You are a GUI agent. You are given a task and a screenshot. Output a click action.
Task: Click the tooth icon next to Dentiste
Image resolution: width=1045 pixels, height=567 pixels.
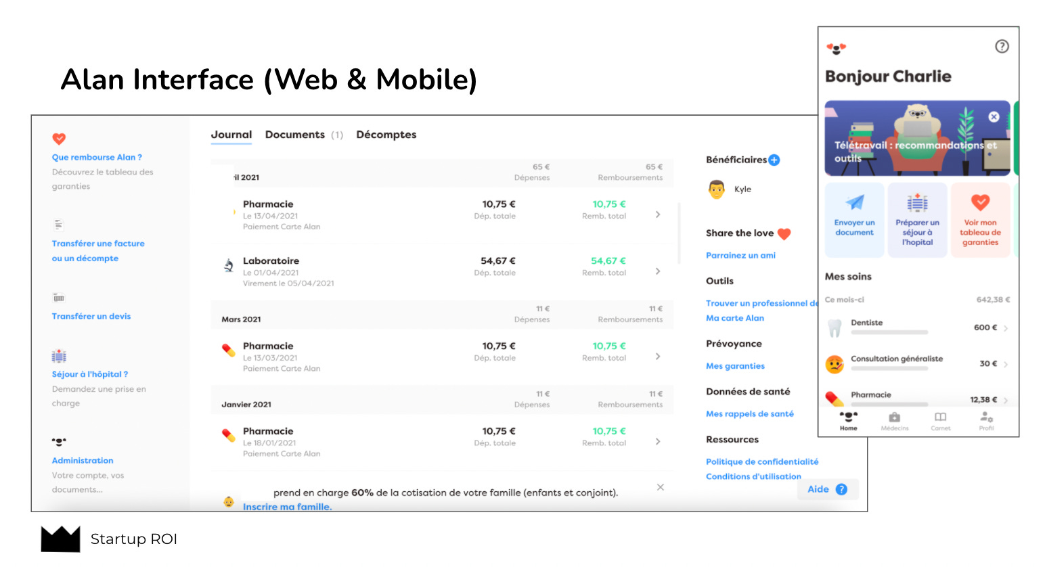pos(835,328)
